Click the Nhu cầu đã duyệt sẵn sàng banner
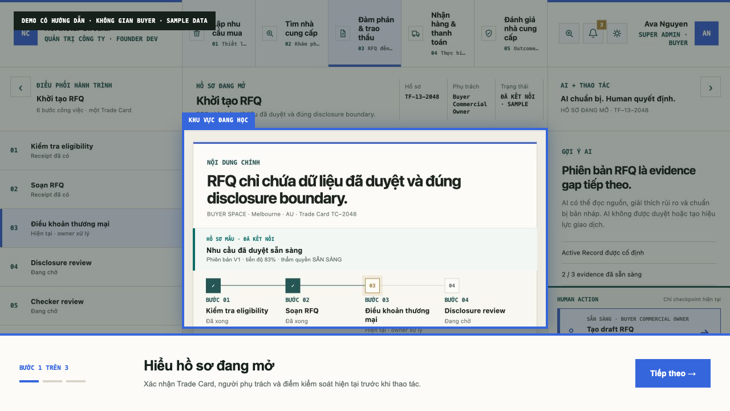Viewport: 730px width, 411px height. (x=365, y=249)
